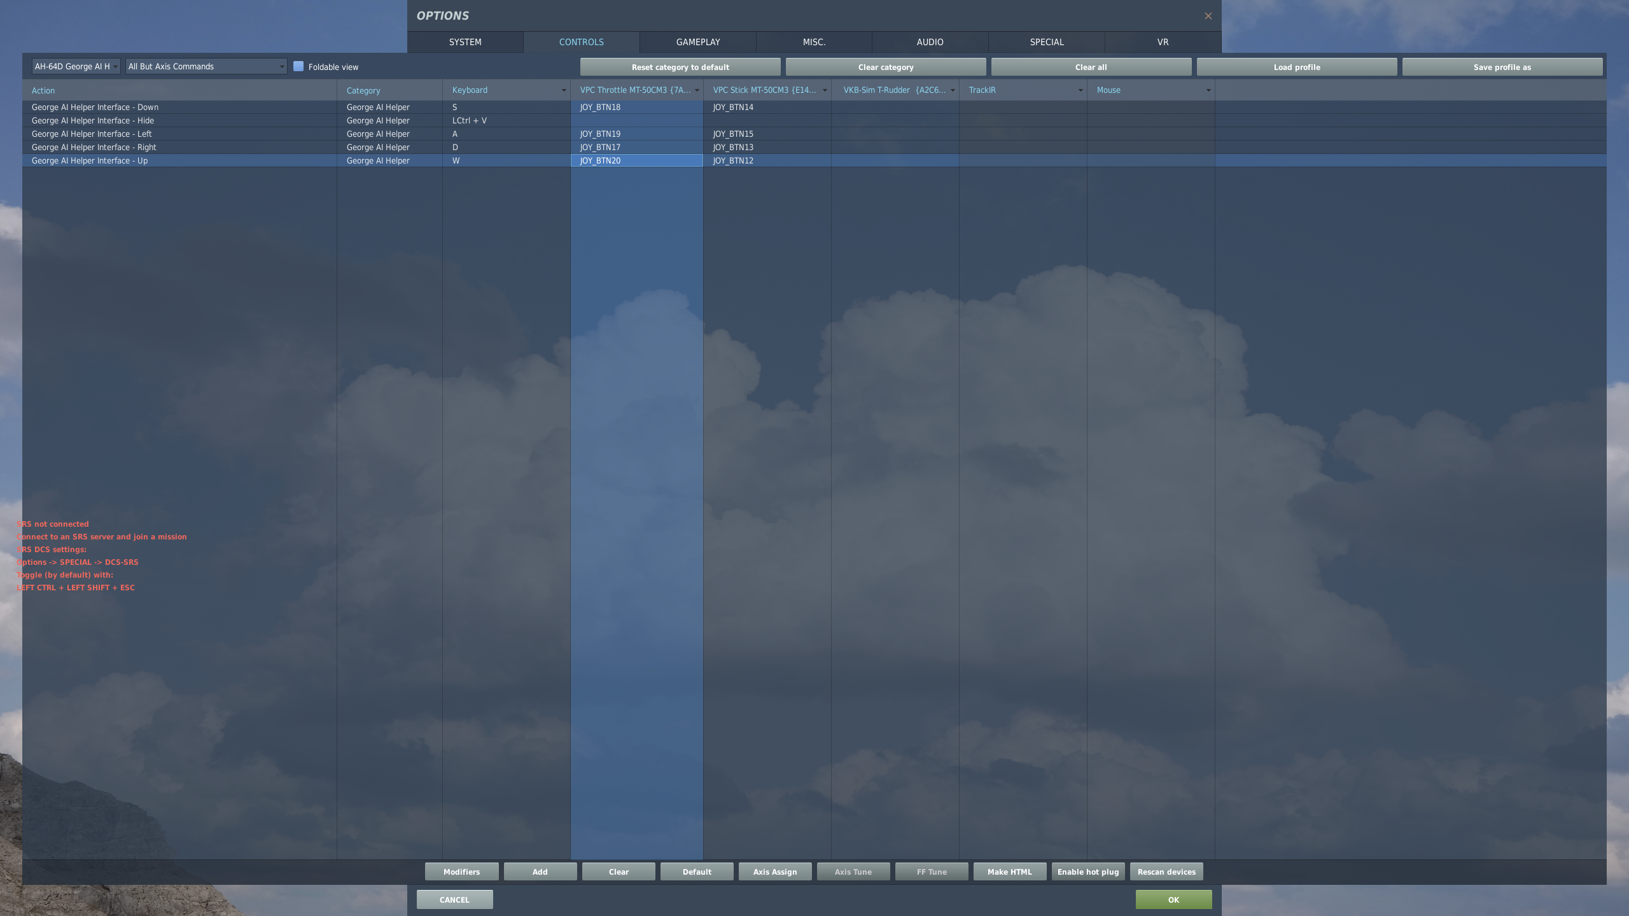Click the Default button
This screenshot has height=916, width=1629.
point(697,871)
